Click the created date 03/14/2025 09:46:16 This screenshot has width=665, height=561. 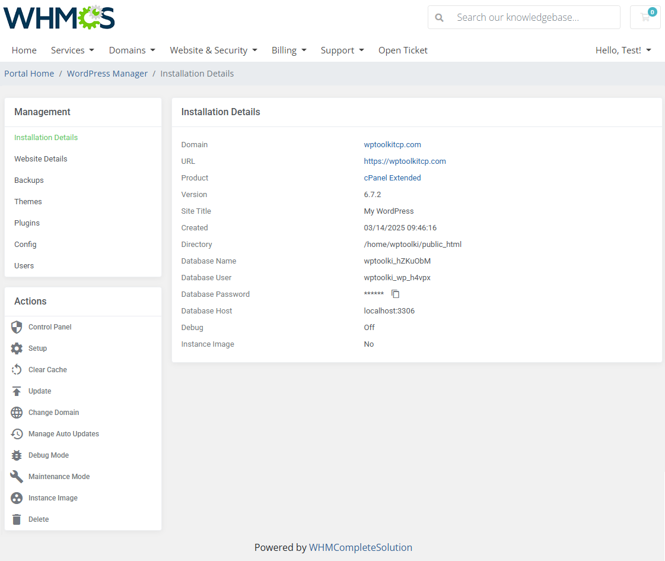pos(400,228)
